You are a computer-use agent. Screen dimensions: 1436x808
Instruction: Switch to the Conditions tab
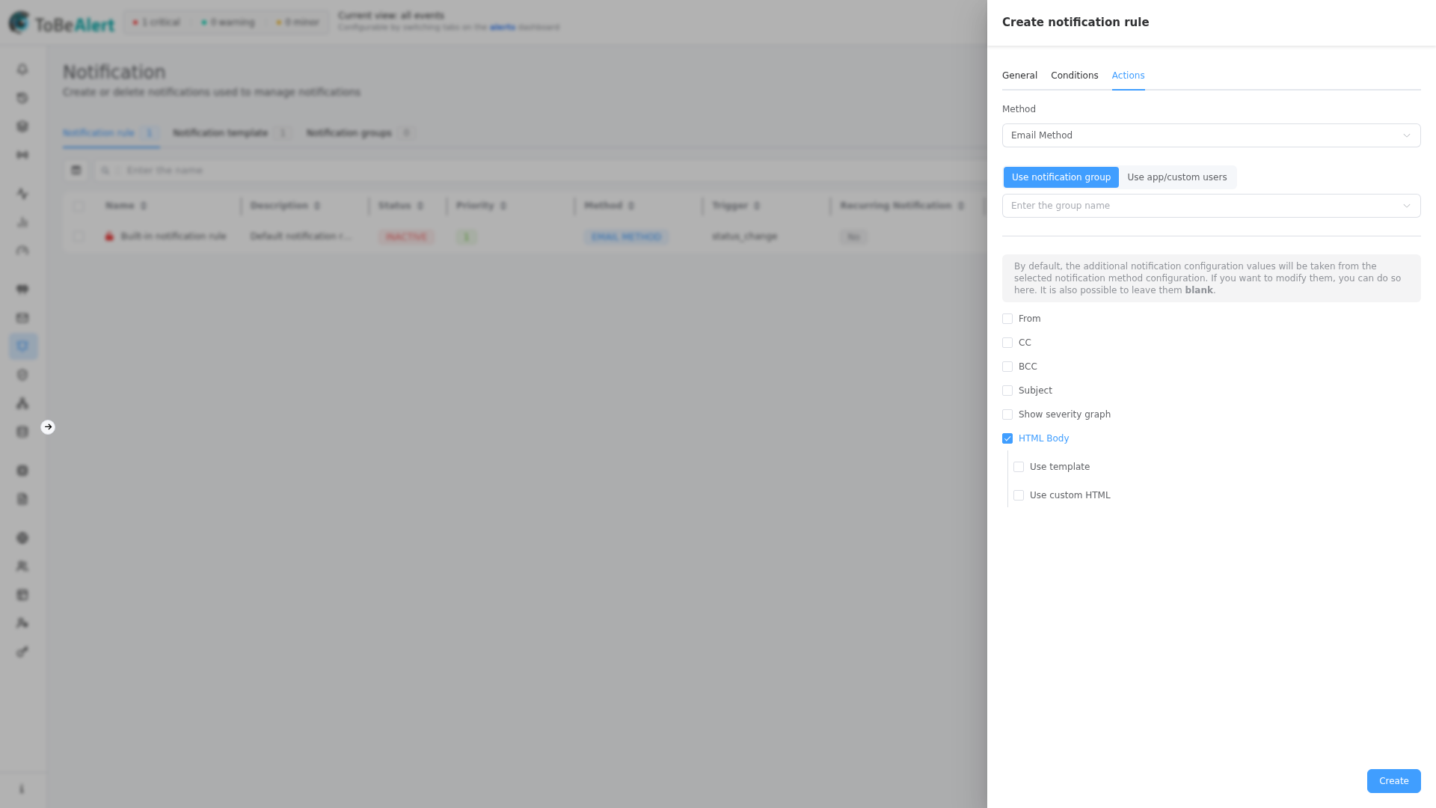point(1074,76)
